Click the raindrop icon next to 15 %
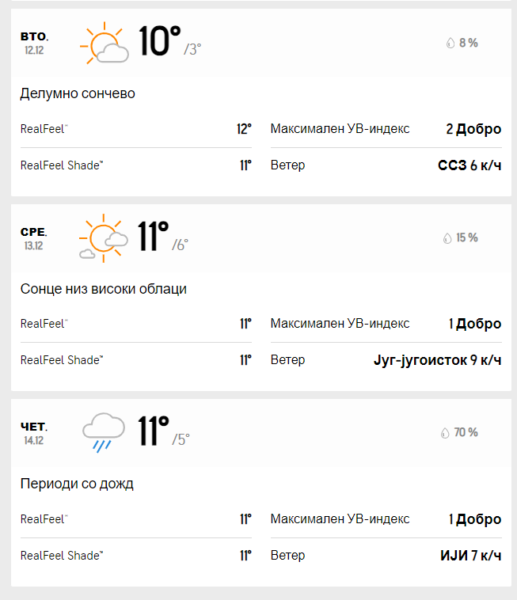 pos(447,238)
